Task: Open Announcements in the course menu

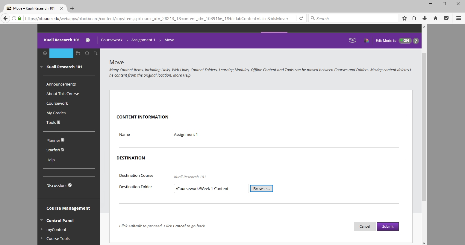Action: (61, 84)
